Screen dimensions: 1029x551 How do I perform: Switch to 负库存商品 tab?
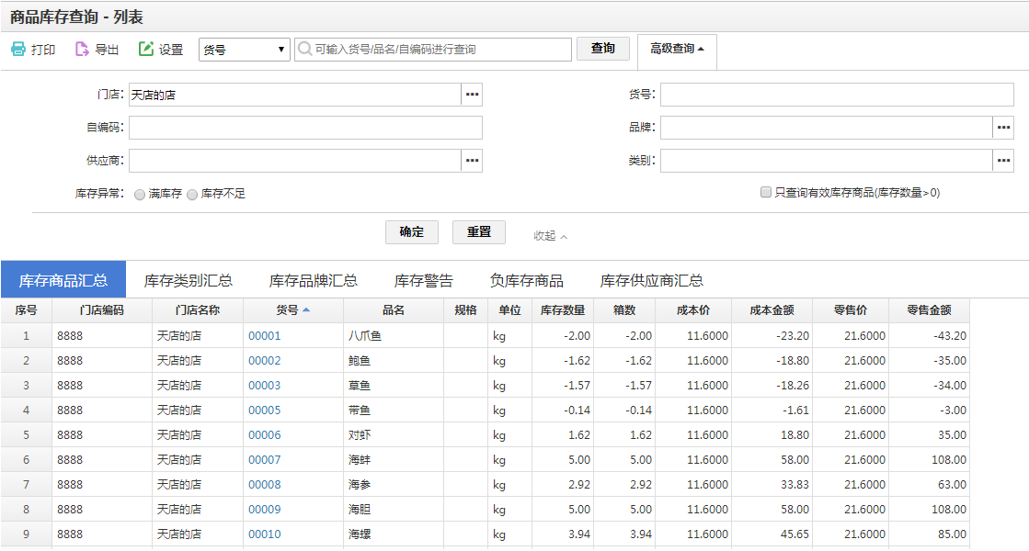526,280
